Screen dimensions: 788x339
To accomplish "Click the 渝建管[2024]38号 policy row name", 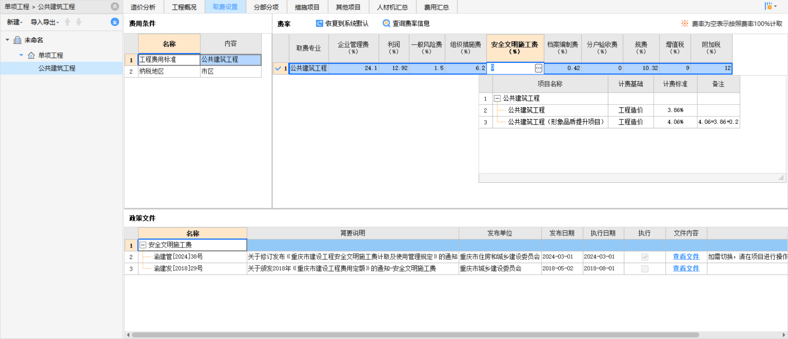I will tap(178, 257).
